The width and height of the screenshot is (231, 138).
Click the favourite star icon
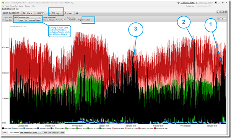tap(218, 12)
